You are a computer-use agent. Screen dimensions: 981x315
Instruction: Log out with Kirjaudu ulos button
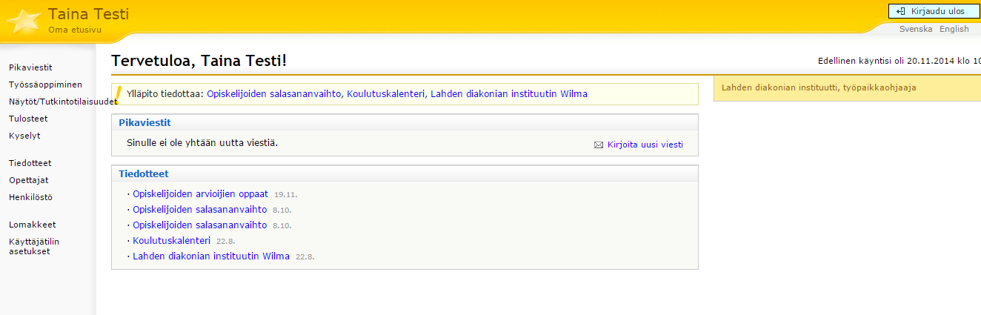point(934,11)
